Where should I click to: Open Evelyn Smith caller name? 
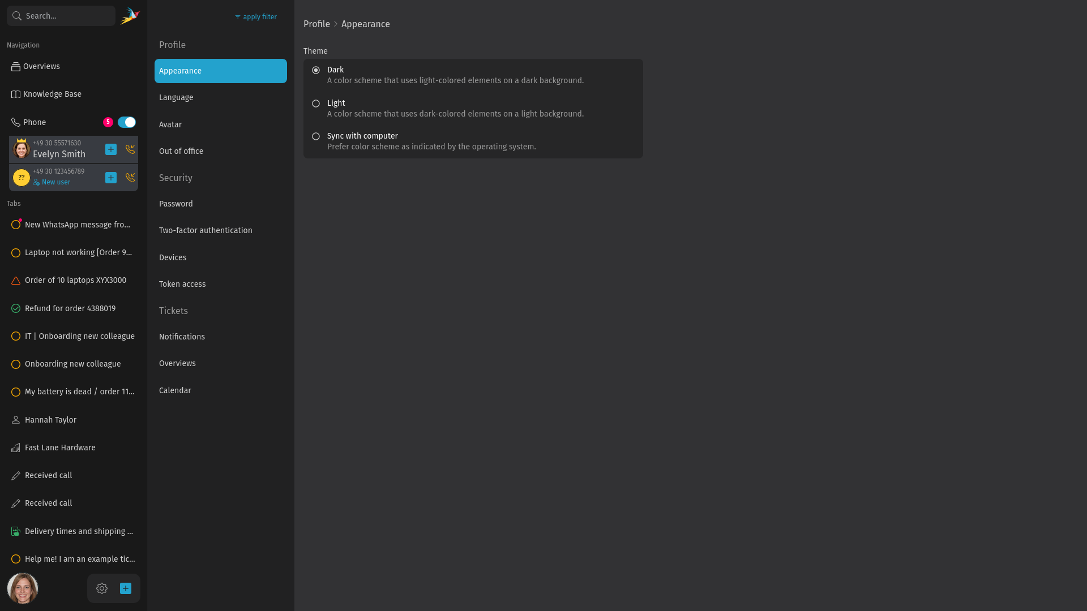pyautogui.click(x=59, y=154)
